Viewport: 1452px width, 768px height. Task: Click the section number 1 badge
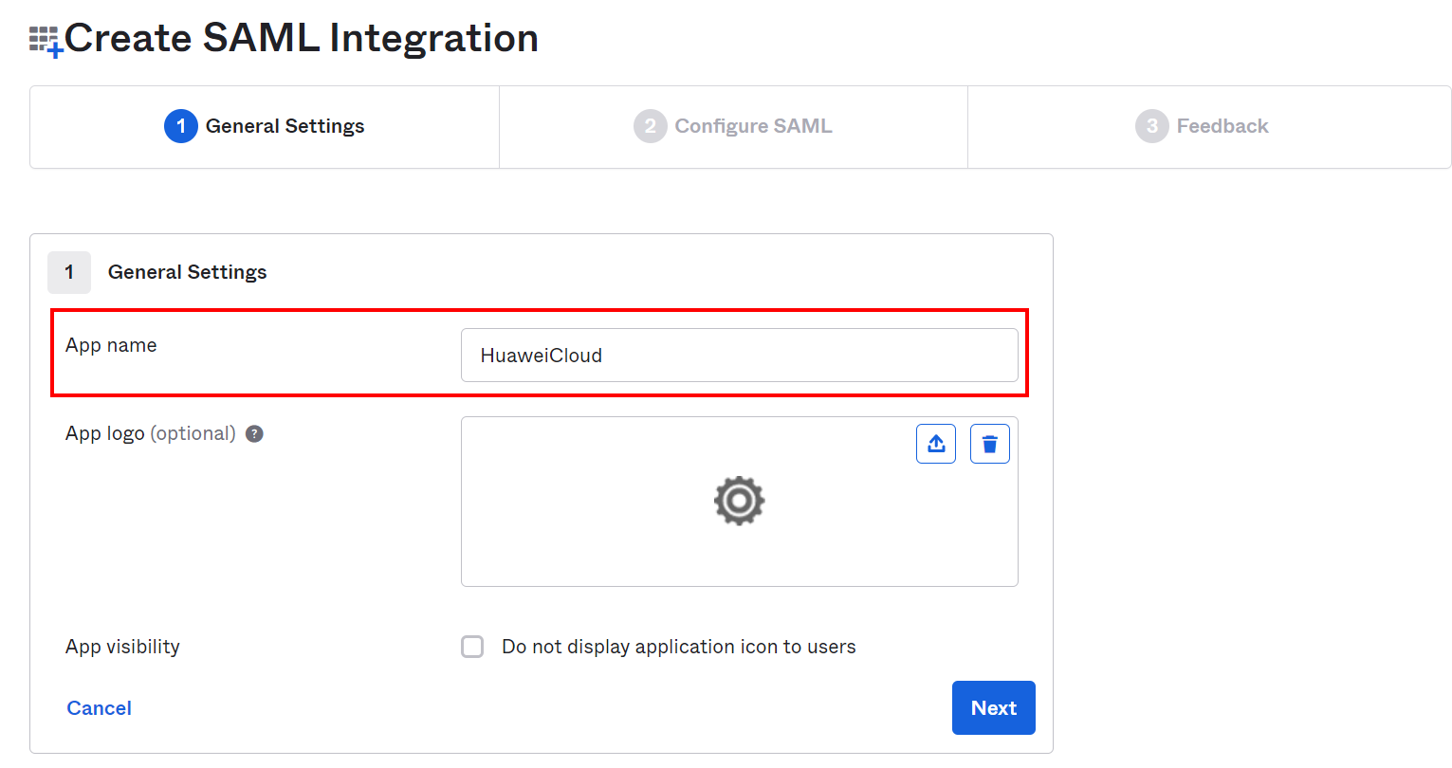click(69, 272)
